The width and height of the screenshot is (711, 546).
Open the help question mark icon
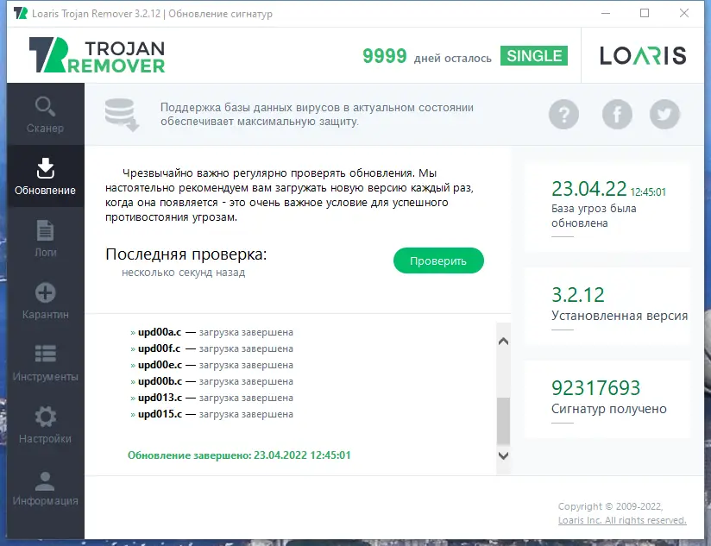pyautogui.click(x=563, y=114)
